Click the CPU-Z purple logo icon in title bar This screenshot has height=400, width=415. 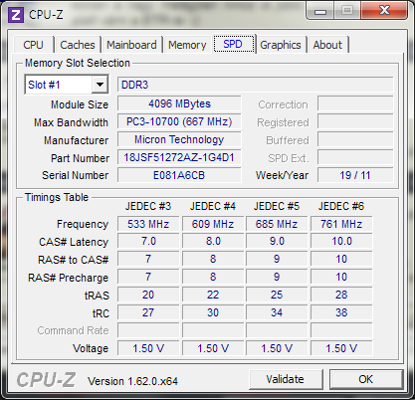pyautogui.click(x=16, y=15)
